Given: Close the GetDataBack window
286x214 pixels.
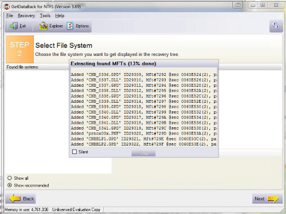Looking at the screenshot, I should (276, 5).
